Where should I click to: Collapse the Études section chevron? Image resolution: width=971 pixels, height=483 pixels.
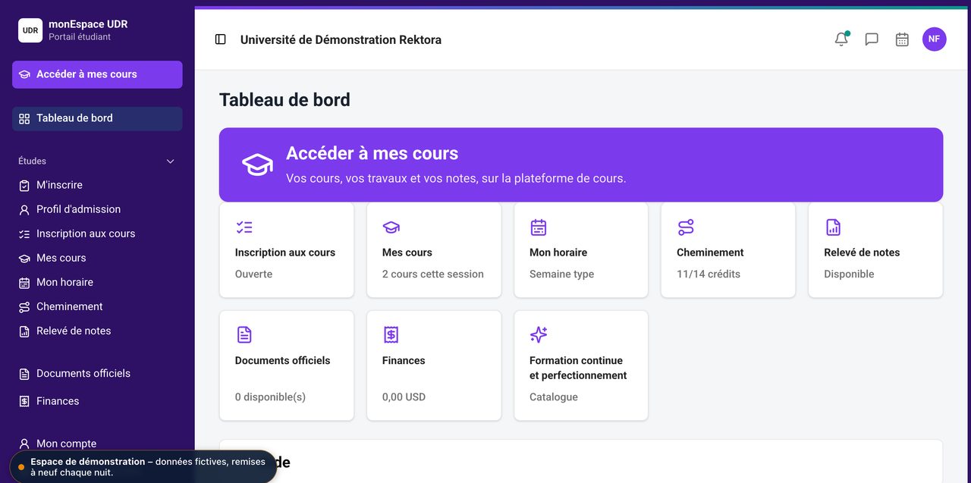[x=170, y=161]
